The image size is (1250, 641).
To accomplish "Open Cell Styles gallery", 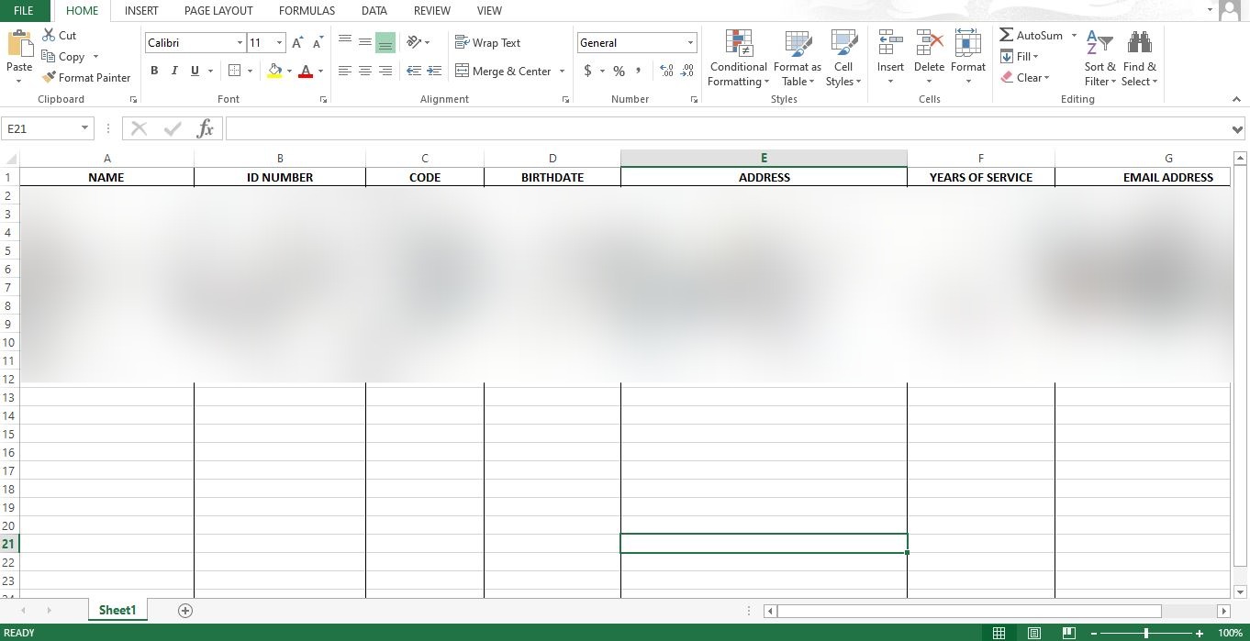I will [x=843, y=59].
